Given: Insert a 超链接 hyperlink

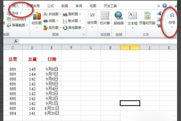Looking at the screenshot, I should point(119,18).
